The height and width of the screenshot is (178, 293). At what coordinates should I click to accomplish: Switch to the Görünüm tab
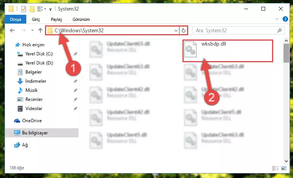(81, 19)
